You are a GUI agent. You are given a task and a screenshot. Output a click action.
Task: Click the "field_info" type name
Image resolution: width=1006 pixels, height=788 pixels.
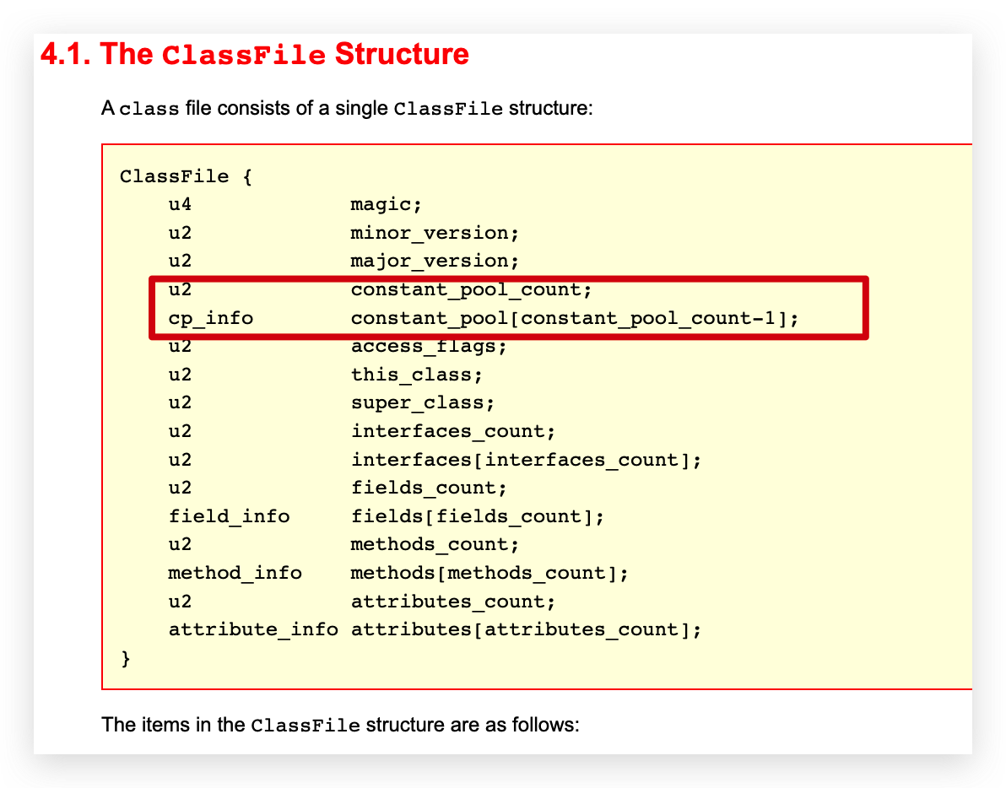point(229,516)
